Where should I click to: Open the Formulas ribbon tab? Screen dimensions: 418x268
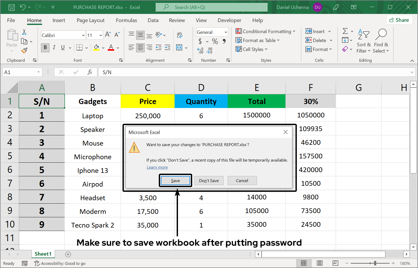tap(126, 20)
